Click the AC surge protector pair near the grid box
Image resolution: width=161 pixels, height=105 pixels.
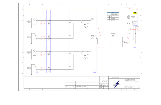tap(123, 42)
